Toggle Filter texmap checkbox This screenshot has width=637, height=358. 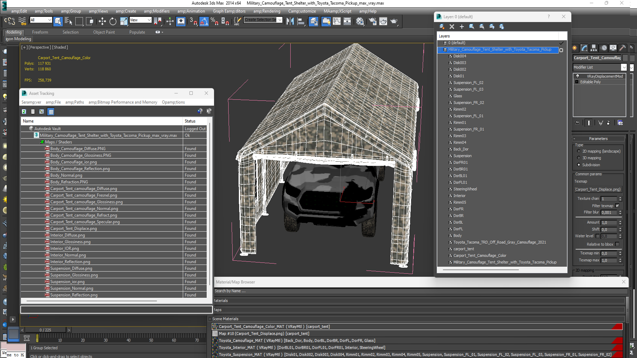(x=617, y=206)
